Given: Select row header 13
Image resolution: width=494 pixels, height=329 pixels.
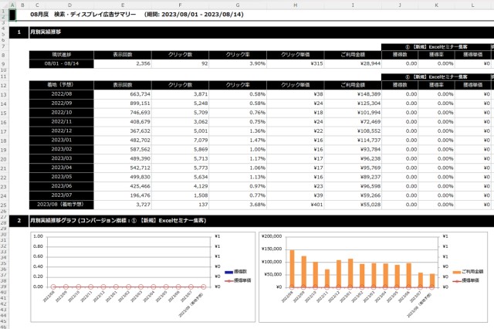Looking at the screenshot, I should point(3,94).
